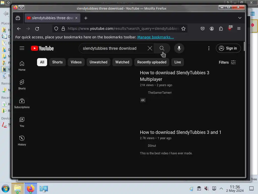Open the search Filters panel
258x194 pixels.
[x=227, y=62]
